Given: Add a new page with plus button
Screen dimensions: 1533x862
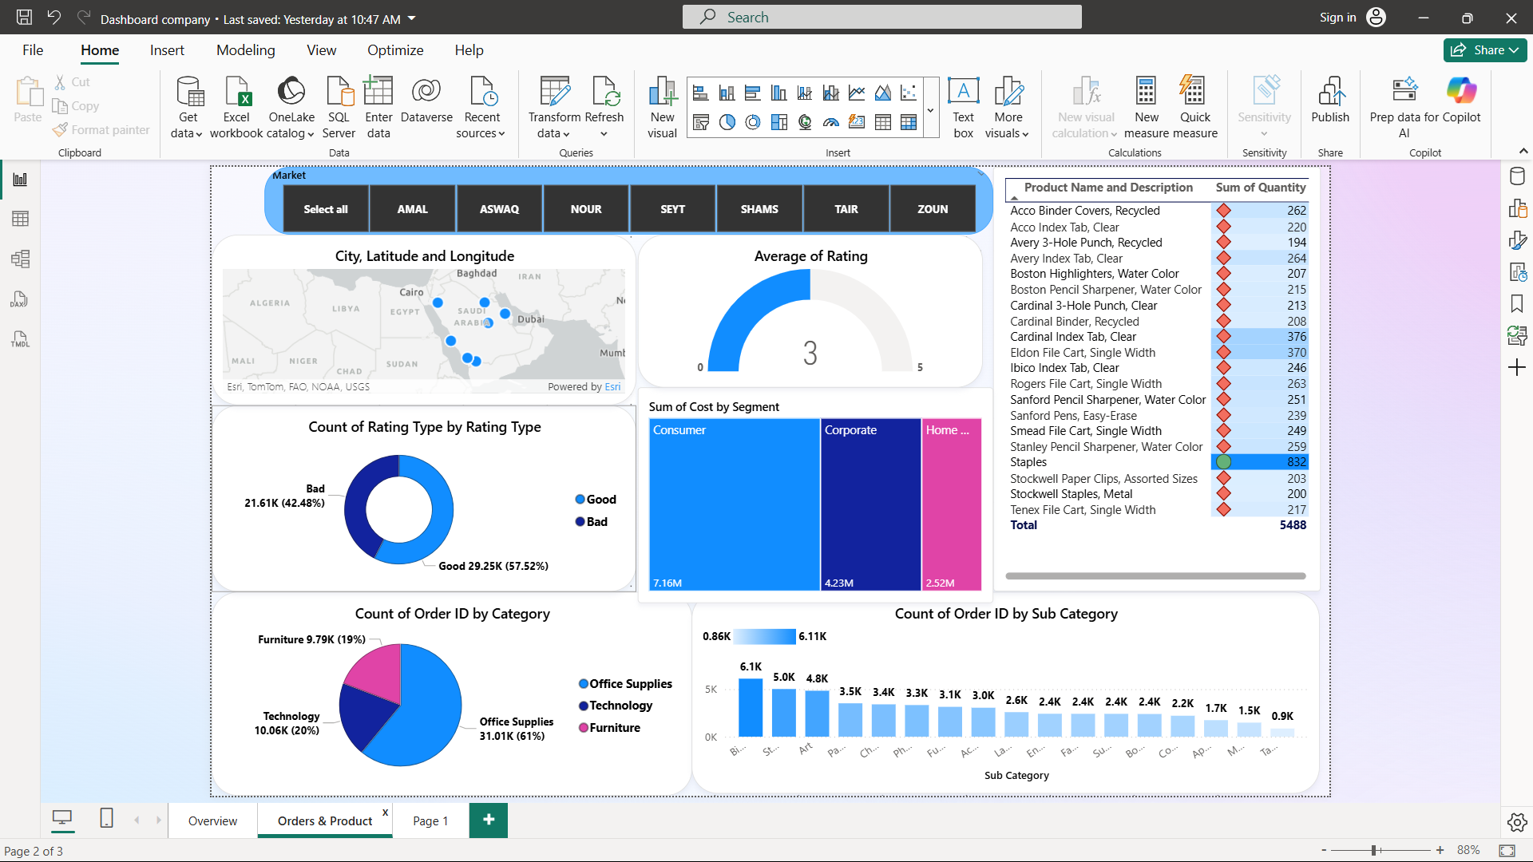Looking at the screenshot, I should point(489,820).
